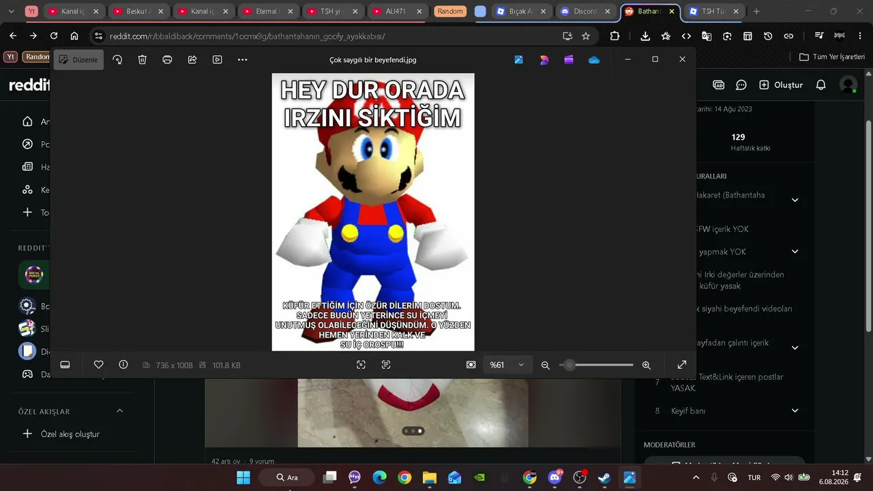The image size is (873, 491).
Task: Open Steam from the taskbar
Action: [604, 477]
